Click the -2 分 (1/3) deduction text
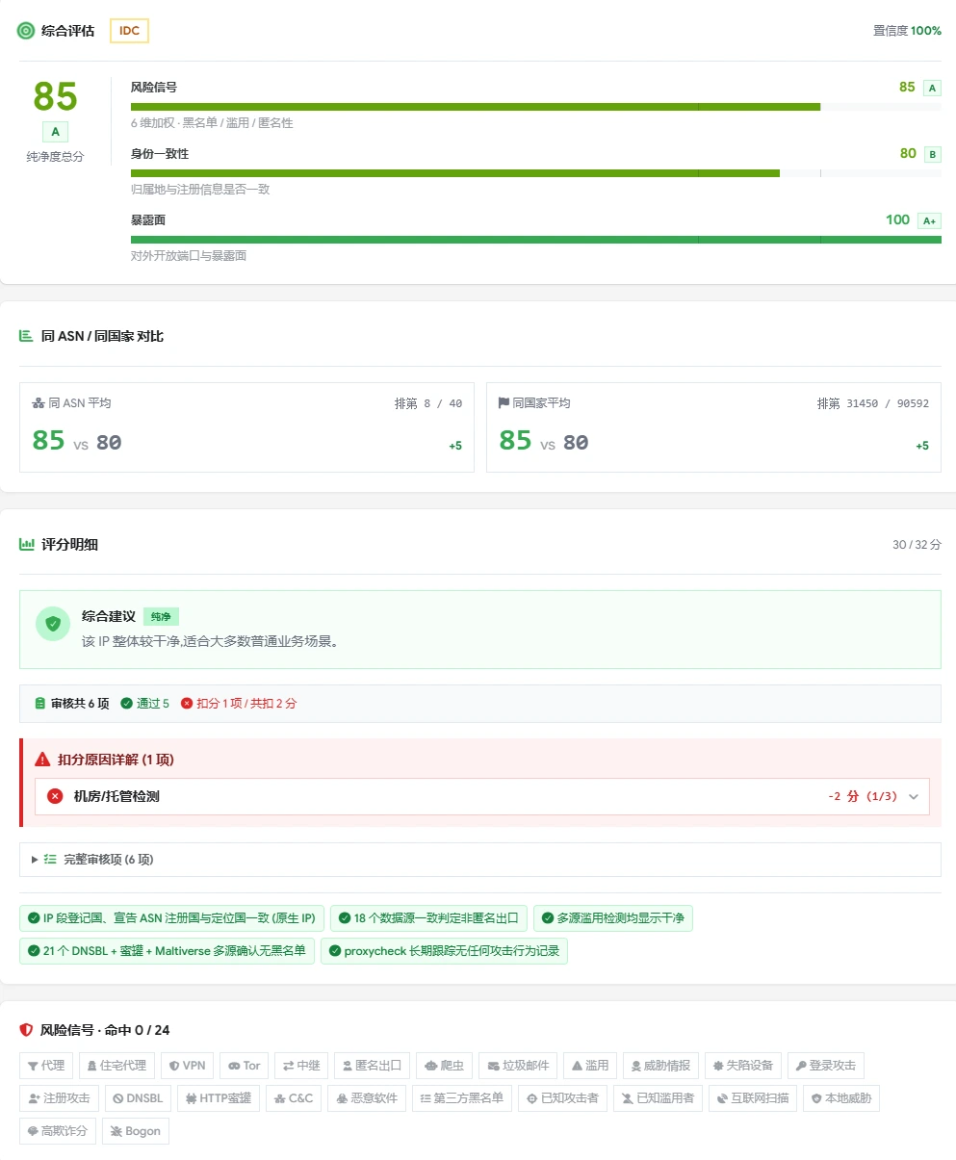 (x=863, y=797)
